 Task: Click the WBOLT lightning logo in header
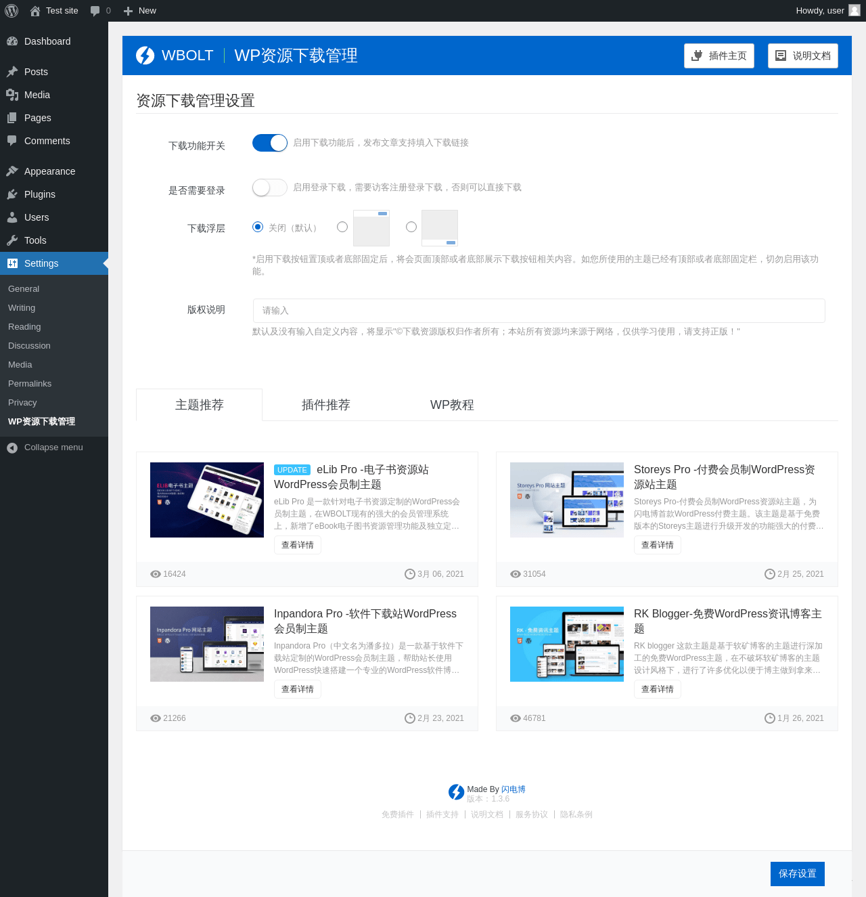pos(145,56)
